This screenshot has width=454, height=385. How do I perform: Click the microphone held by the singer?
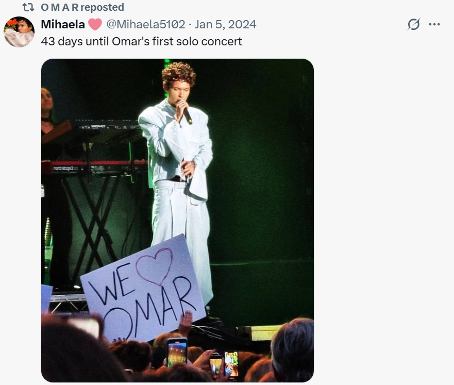[186, 114]
